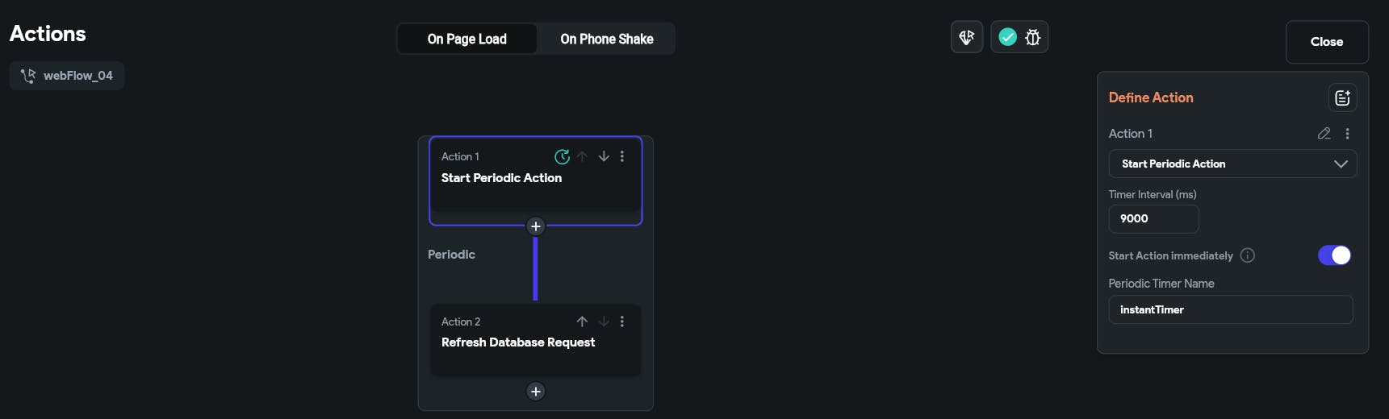This screenshot has height=419, width=1389.
Task: Move Action 2 up with arrow icon
Action: [x=582, y=322]
